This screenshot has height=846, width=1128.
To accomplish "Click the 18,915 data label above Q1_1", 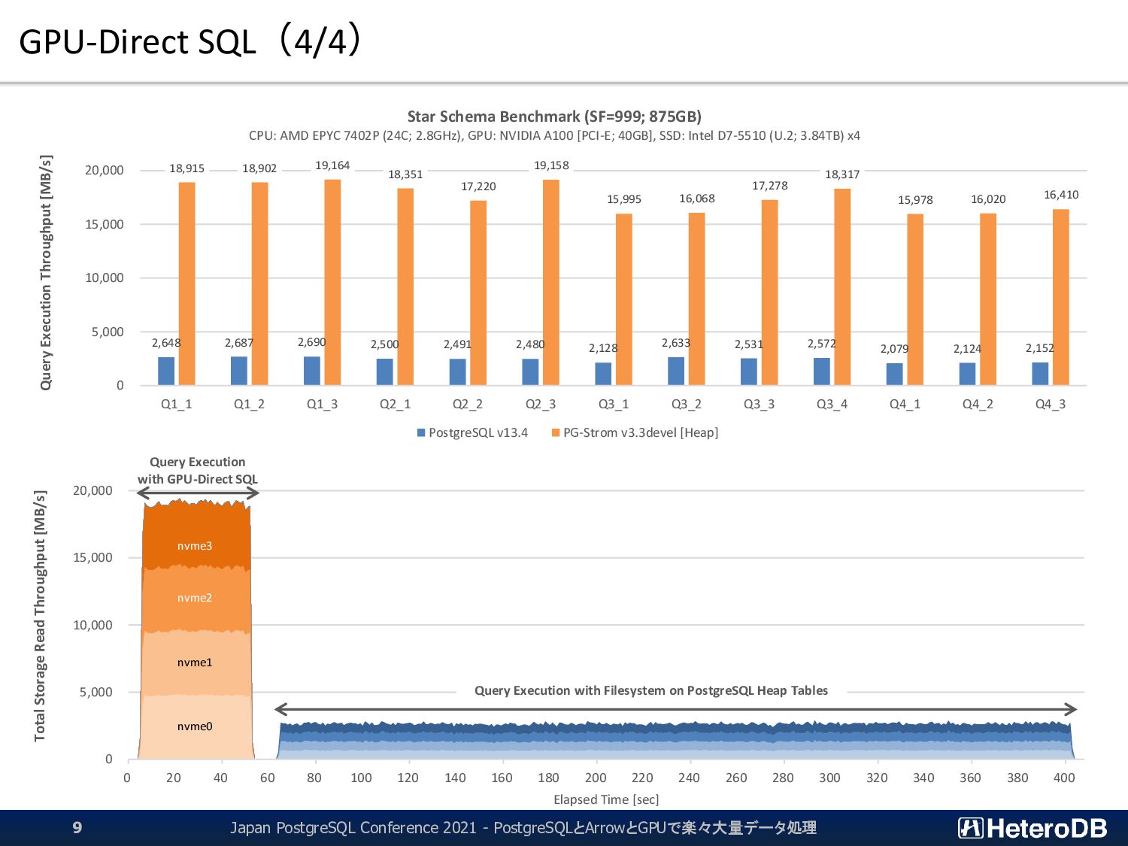I will coord(186,168).
